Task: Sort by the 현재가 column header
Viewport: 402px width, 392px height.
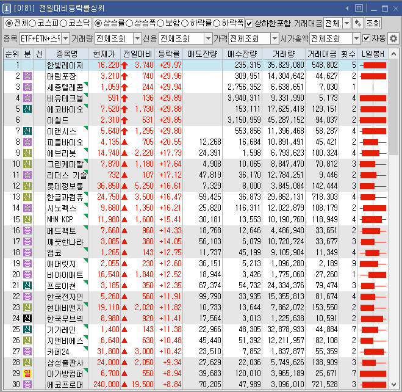Action: [x=104, y=54]
